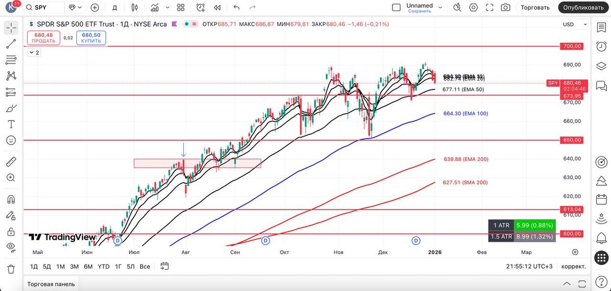The image size is (611, 291).
Task: Open the Торговая панель tab
Action: pyautogui.click(x=51, y=284)
